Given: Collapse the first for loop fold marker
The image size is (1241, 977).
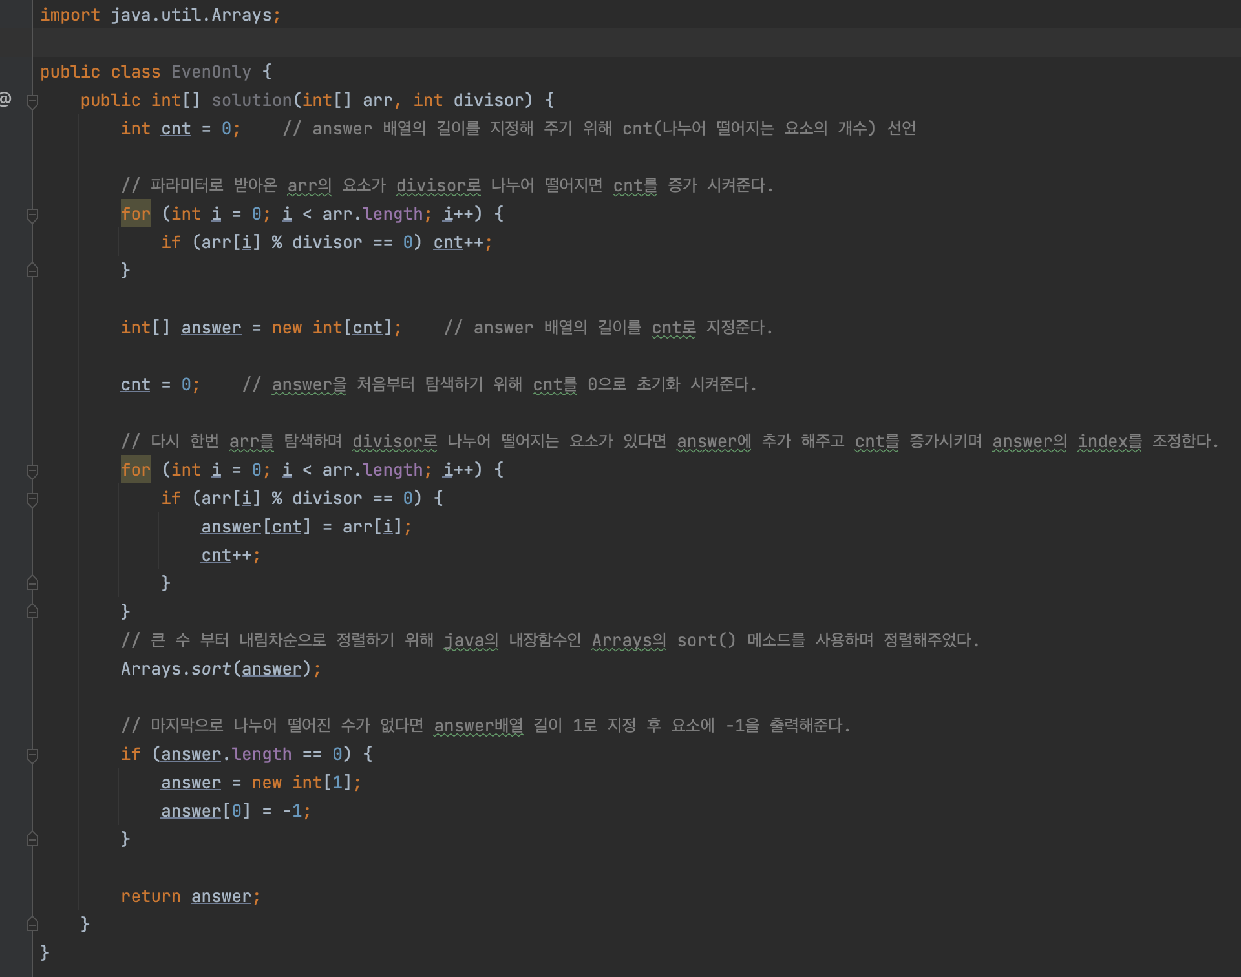Looking at the screenshot, I should (x=32, y=215).
